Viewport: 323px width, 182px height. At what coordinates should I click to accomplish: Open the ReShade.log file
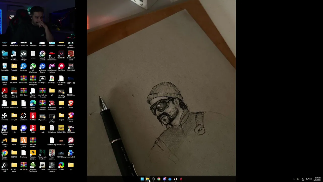coord(52,129)
